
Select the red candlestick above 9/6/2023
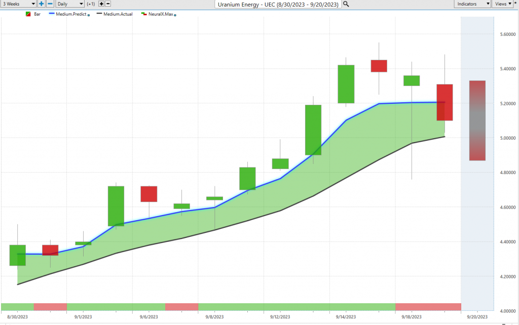(x=149, y=194)
